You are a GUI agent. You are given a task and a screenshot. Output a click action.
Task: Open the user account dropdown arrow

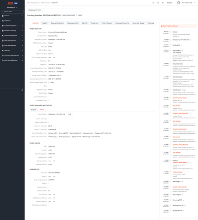pyautogui.click(x=194, y=3)
